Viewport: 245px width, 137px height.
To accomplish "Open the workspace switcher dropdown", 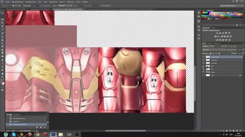I will tap(232, 6).
